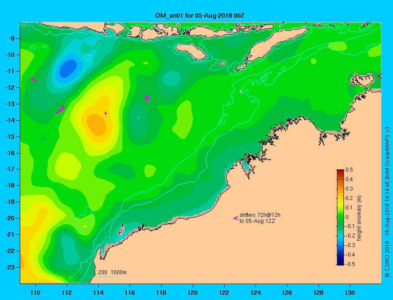Image resolution: width=393 pixels, height=300 pixels.
Task: Click the small drifter marker inside the yellow eddy
Action: click(106, 113)
